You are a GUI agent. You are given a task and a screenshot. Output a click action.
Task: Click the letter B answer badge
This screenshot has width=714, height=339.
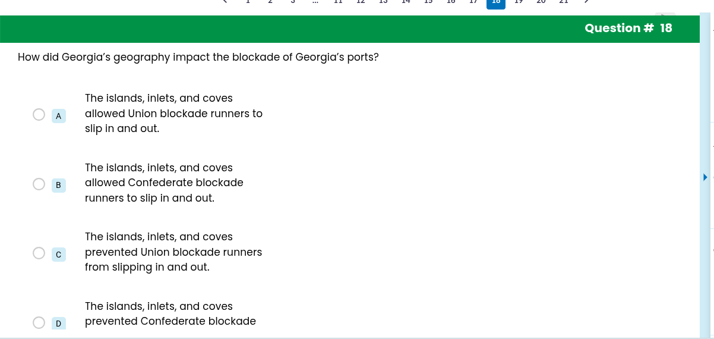point(58,185)
